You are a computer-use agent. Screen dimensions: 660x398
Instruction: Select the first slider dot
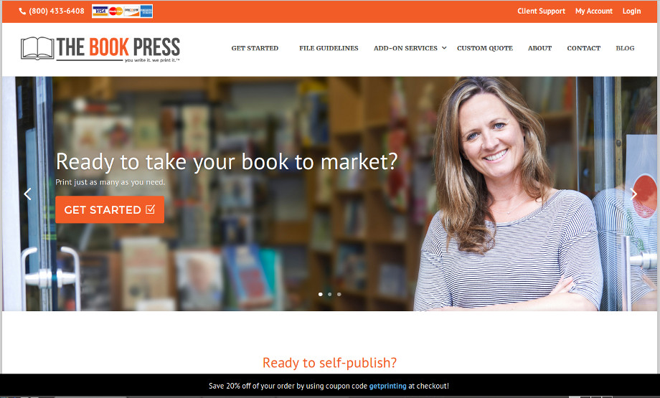tap(321, 295)
